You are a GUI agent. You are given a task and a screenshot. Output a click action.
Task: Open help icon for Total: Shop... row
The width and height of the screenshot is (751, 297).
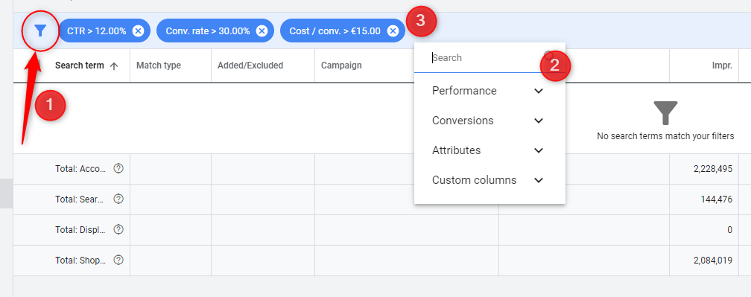[118, 261]
